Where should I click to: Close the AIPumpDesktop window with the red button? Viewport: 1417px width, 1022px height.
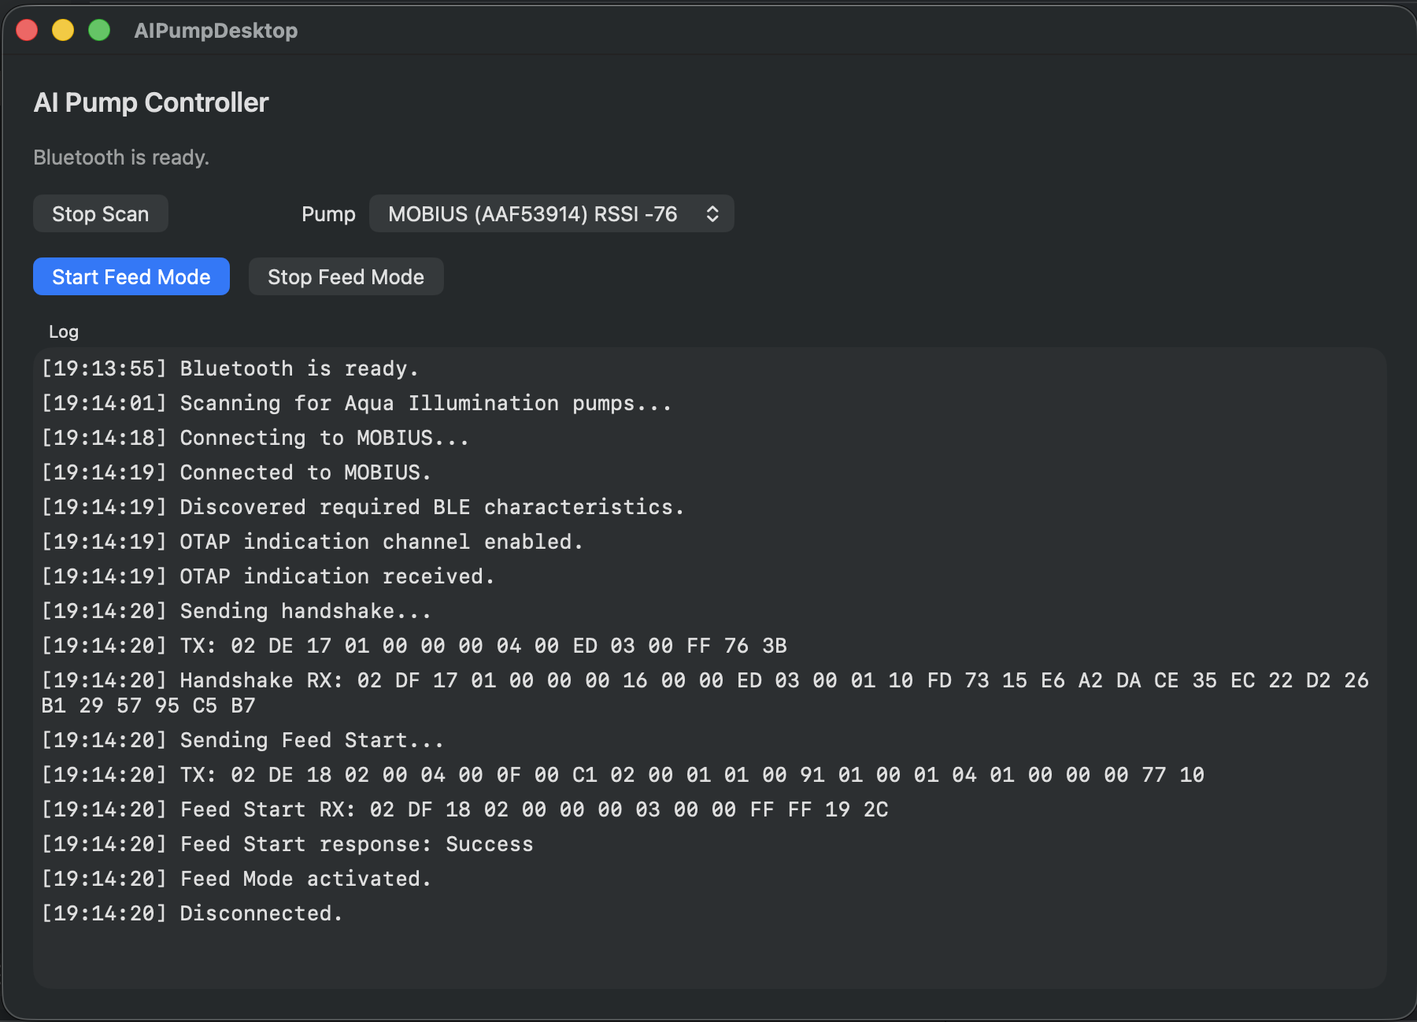[x=28, y=31]
